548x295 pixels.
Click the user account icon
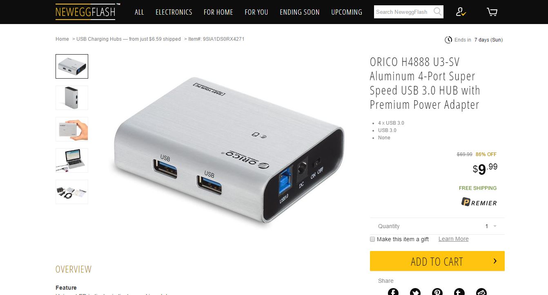(461, 12)
